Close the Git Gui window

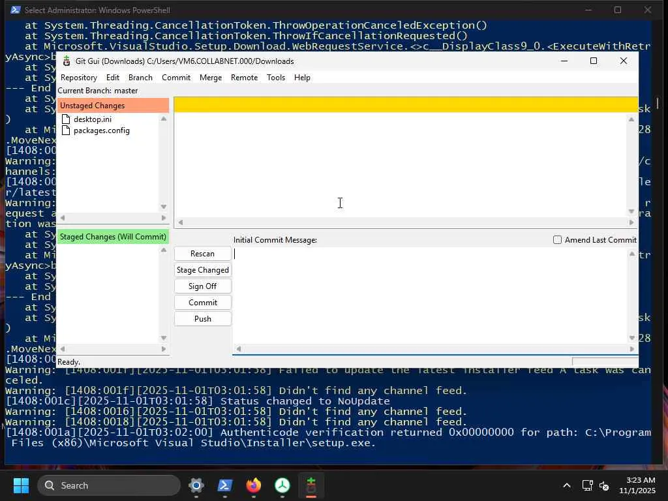click(623, 61)
